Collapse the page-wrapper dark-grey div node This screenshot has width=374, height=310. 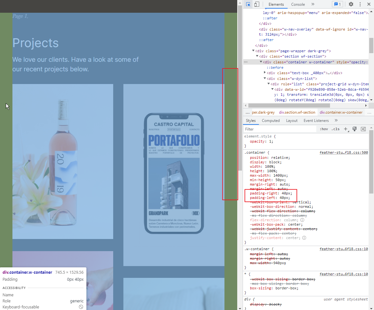pyautogui.click(x=253, y=51)
